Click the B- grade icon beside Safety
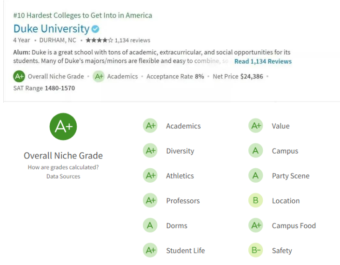The height and width of the screenshot is (265, 340). click(255, 251)
